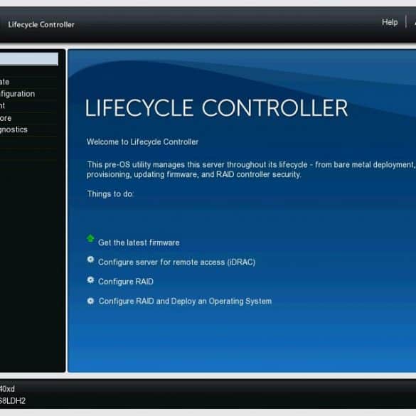Image resolution: width=416 pixels, height=416 pixels.
Task: Open sidebar item ending in 'gnostics'
Action: click(x=14, y=129)
